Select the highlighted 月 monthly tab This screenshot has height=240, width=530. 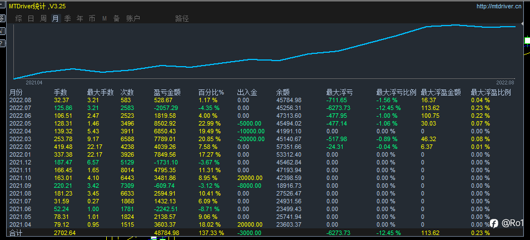pos(56,18)
